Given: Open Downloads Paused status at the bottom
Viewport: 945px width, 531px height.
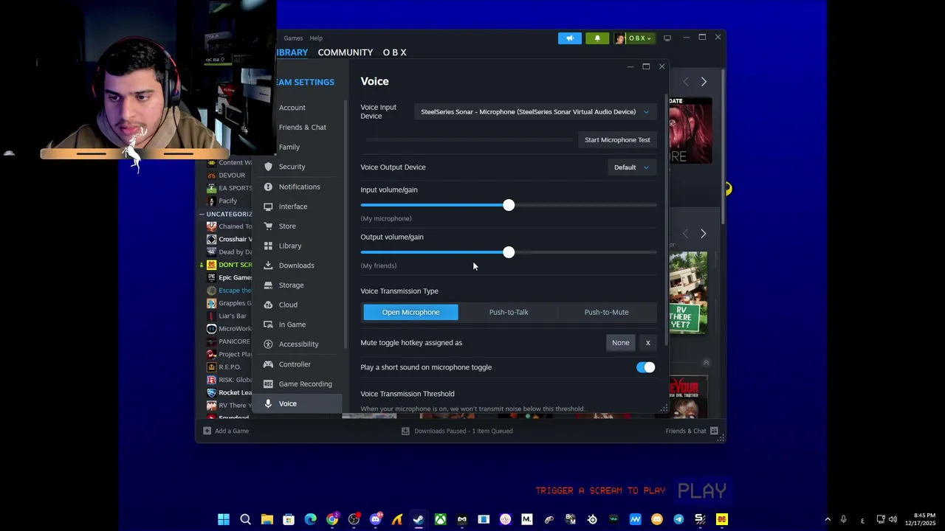Looking at the screenshot, I should click(457, 431).
